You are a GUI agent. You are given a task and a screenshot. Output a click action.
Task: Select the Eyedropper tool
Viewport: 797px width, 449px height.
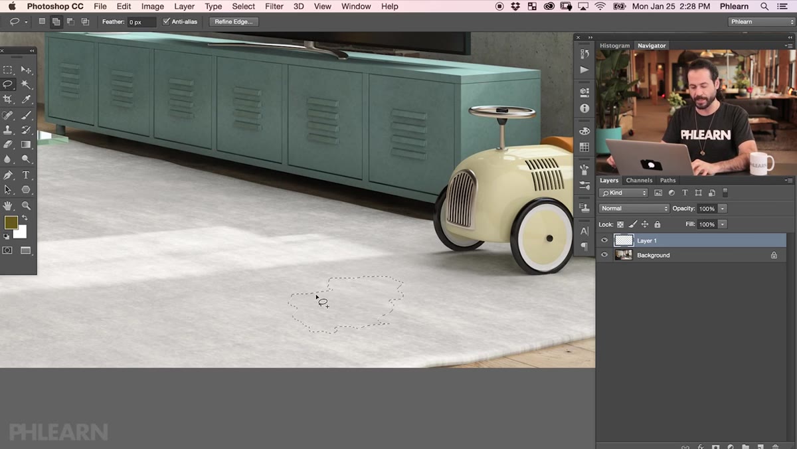pos(26,99)
